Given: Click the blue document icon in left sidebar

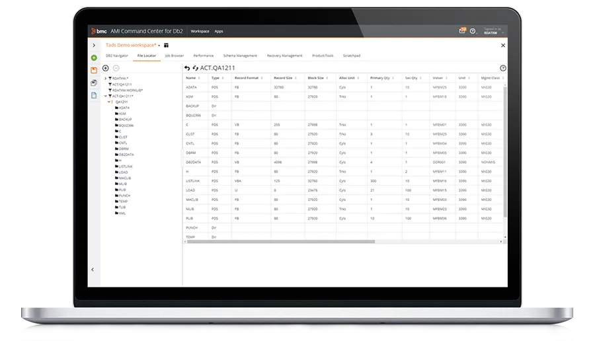Looking at the screenshot, I should click(94, 95).
